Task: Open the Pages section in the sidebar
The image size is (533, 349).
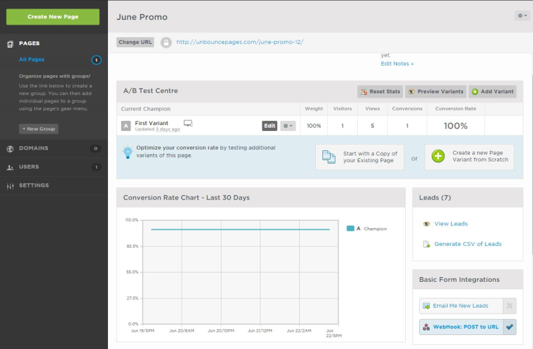Action: 29,43
